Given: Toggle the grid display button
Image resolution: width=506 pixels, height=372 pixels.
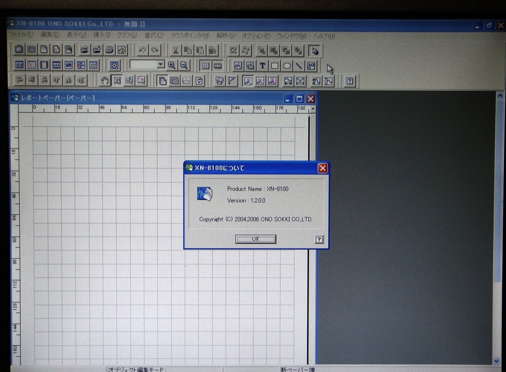Looking at the screenshot, I should point(205,66).
